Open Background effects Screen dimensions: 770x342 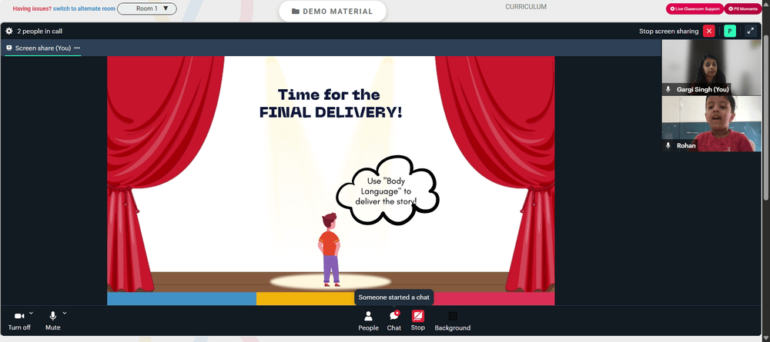pos(452,321)
